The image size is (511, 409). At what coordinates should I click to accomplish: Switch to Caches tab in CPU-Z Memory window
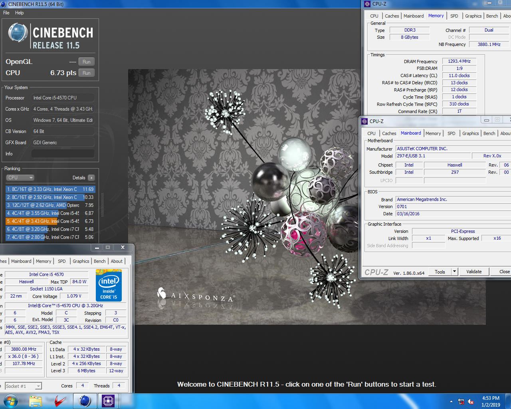pos(392,16)
